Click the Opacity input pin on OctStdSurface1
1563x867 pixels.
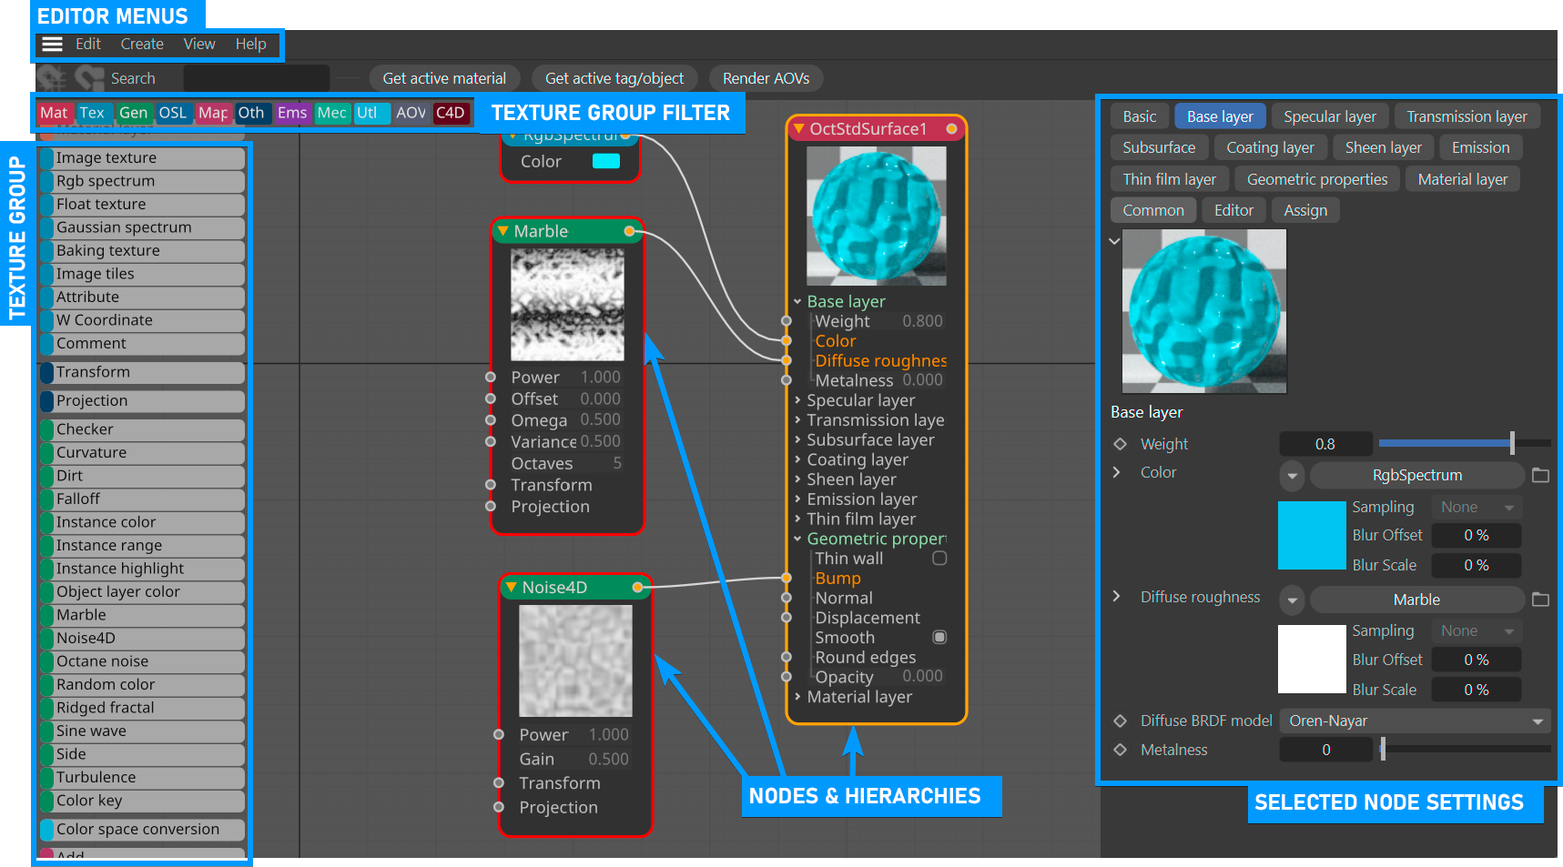click(787, 677)
